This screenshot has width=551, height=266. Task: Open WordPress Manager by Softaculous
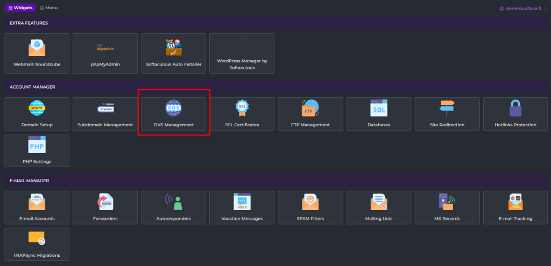(242, 53)
